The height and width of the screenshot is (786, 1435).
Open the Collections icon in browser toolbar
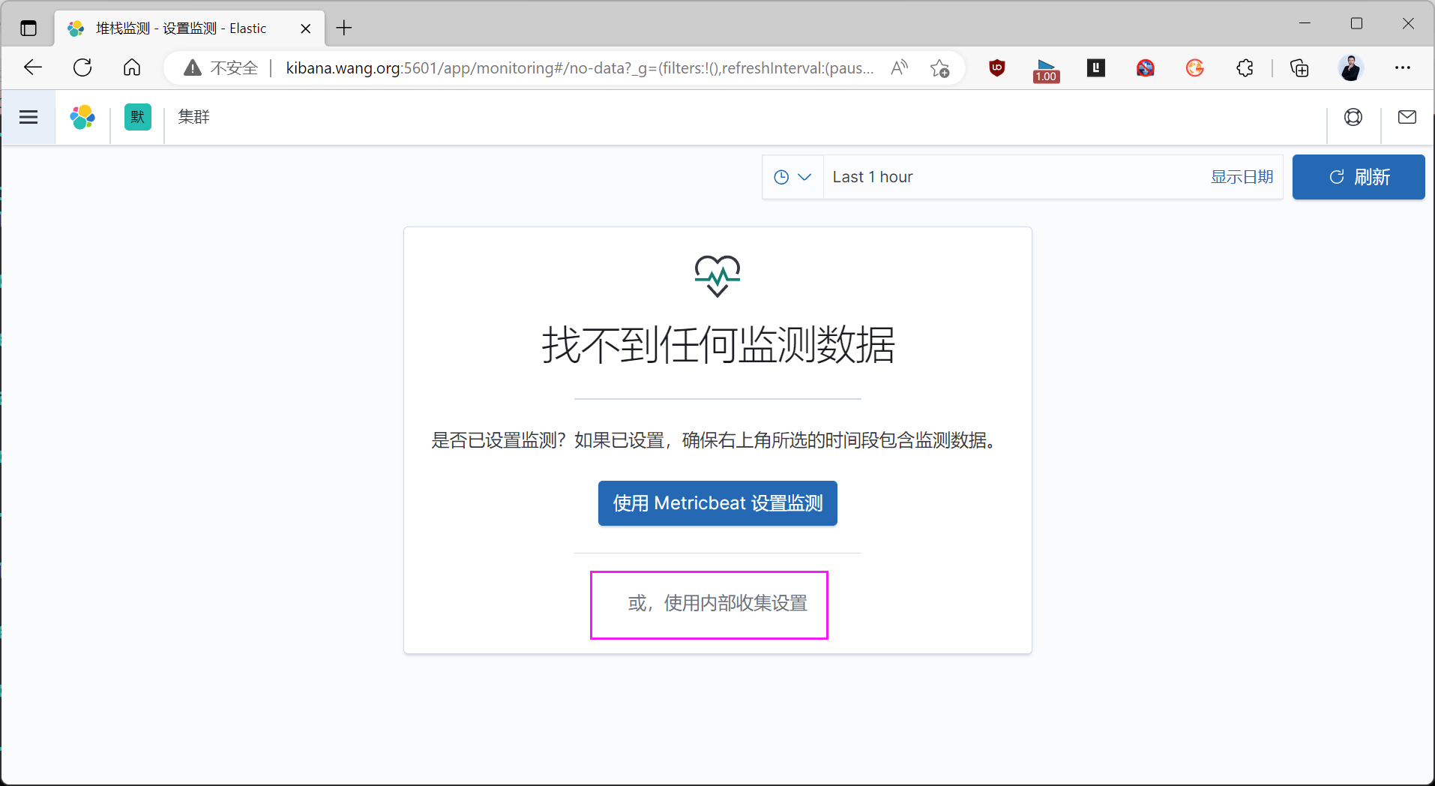[x=1299, y=68]
